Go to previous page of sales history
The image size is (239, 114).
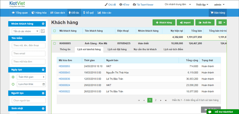click(x=144, y=100)
